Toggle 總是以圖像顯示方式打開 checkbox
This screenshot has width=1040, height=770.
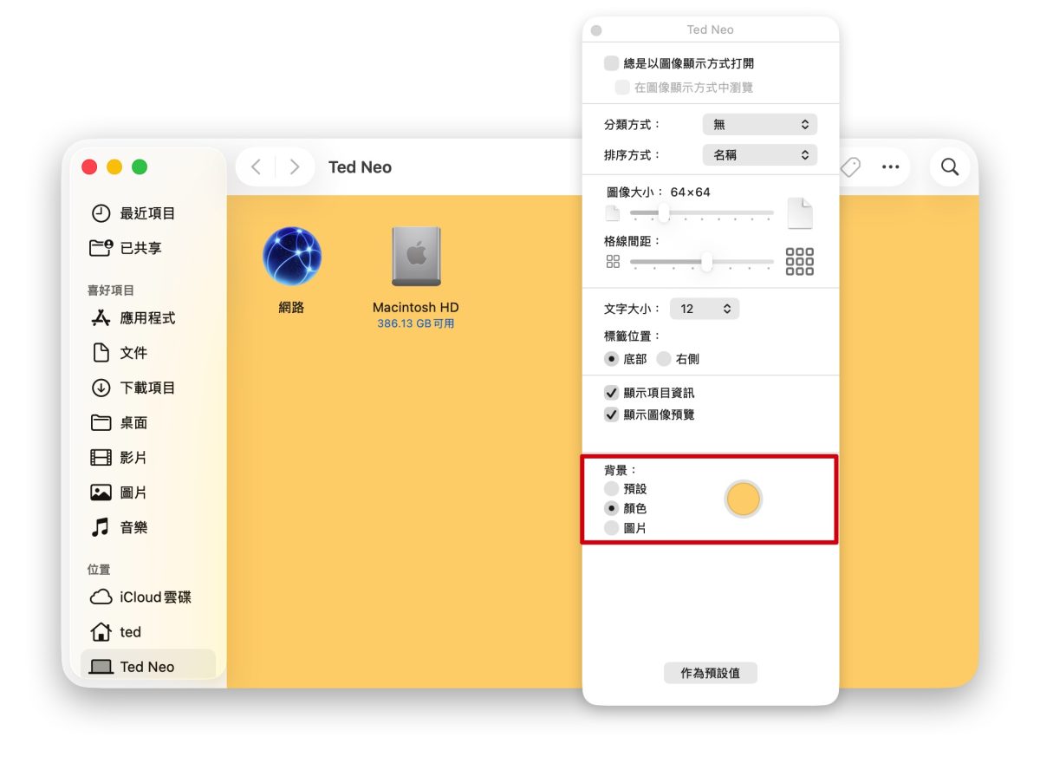click(612, 63)
